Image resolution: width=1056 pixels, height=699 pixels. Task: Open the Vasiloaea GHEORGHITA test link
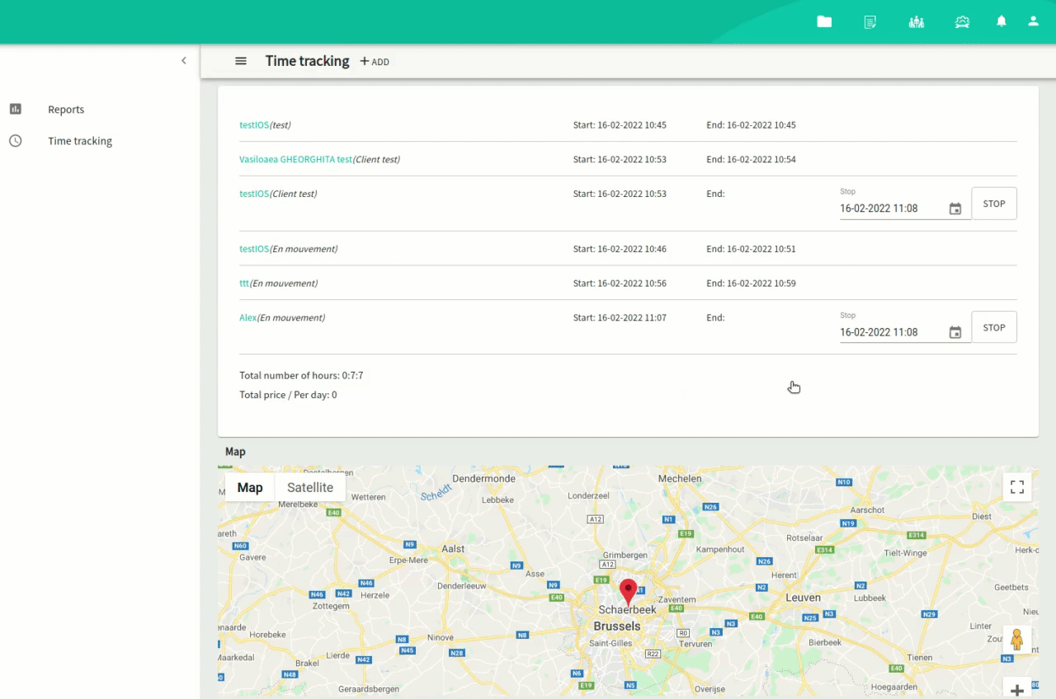(x=295, y=159)
